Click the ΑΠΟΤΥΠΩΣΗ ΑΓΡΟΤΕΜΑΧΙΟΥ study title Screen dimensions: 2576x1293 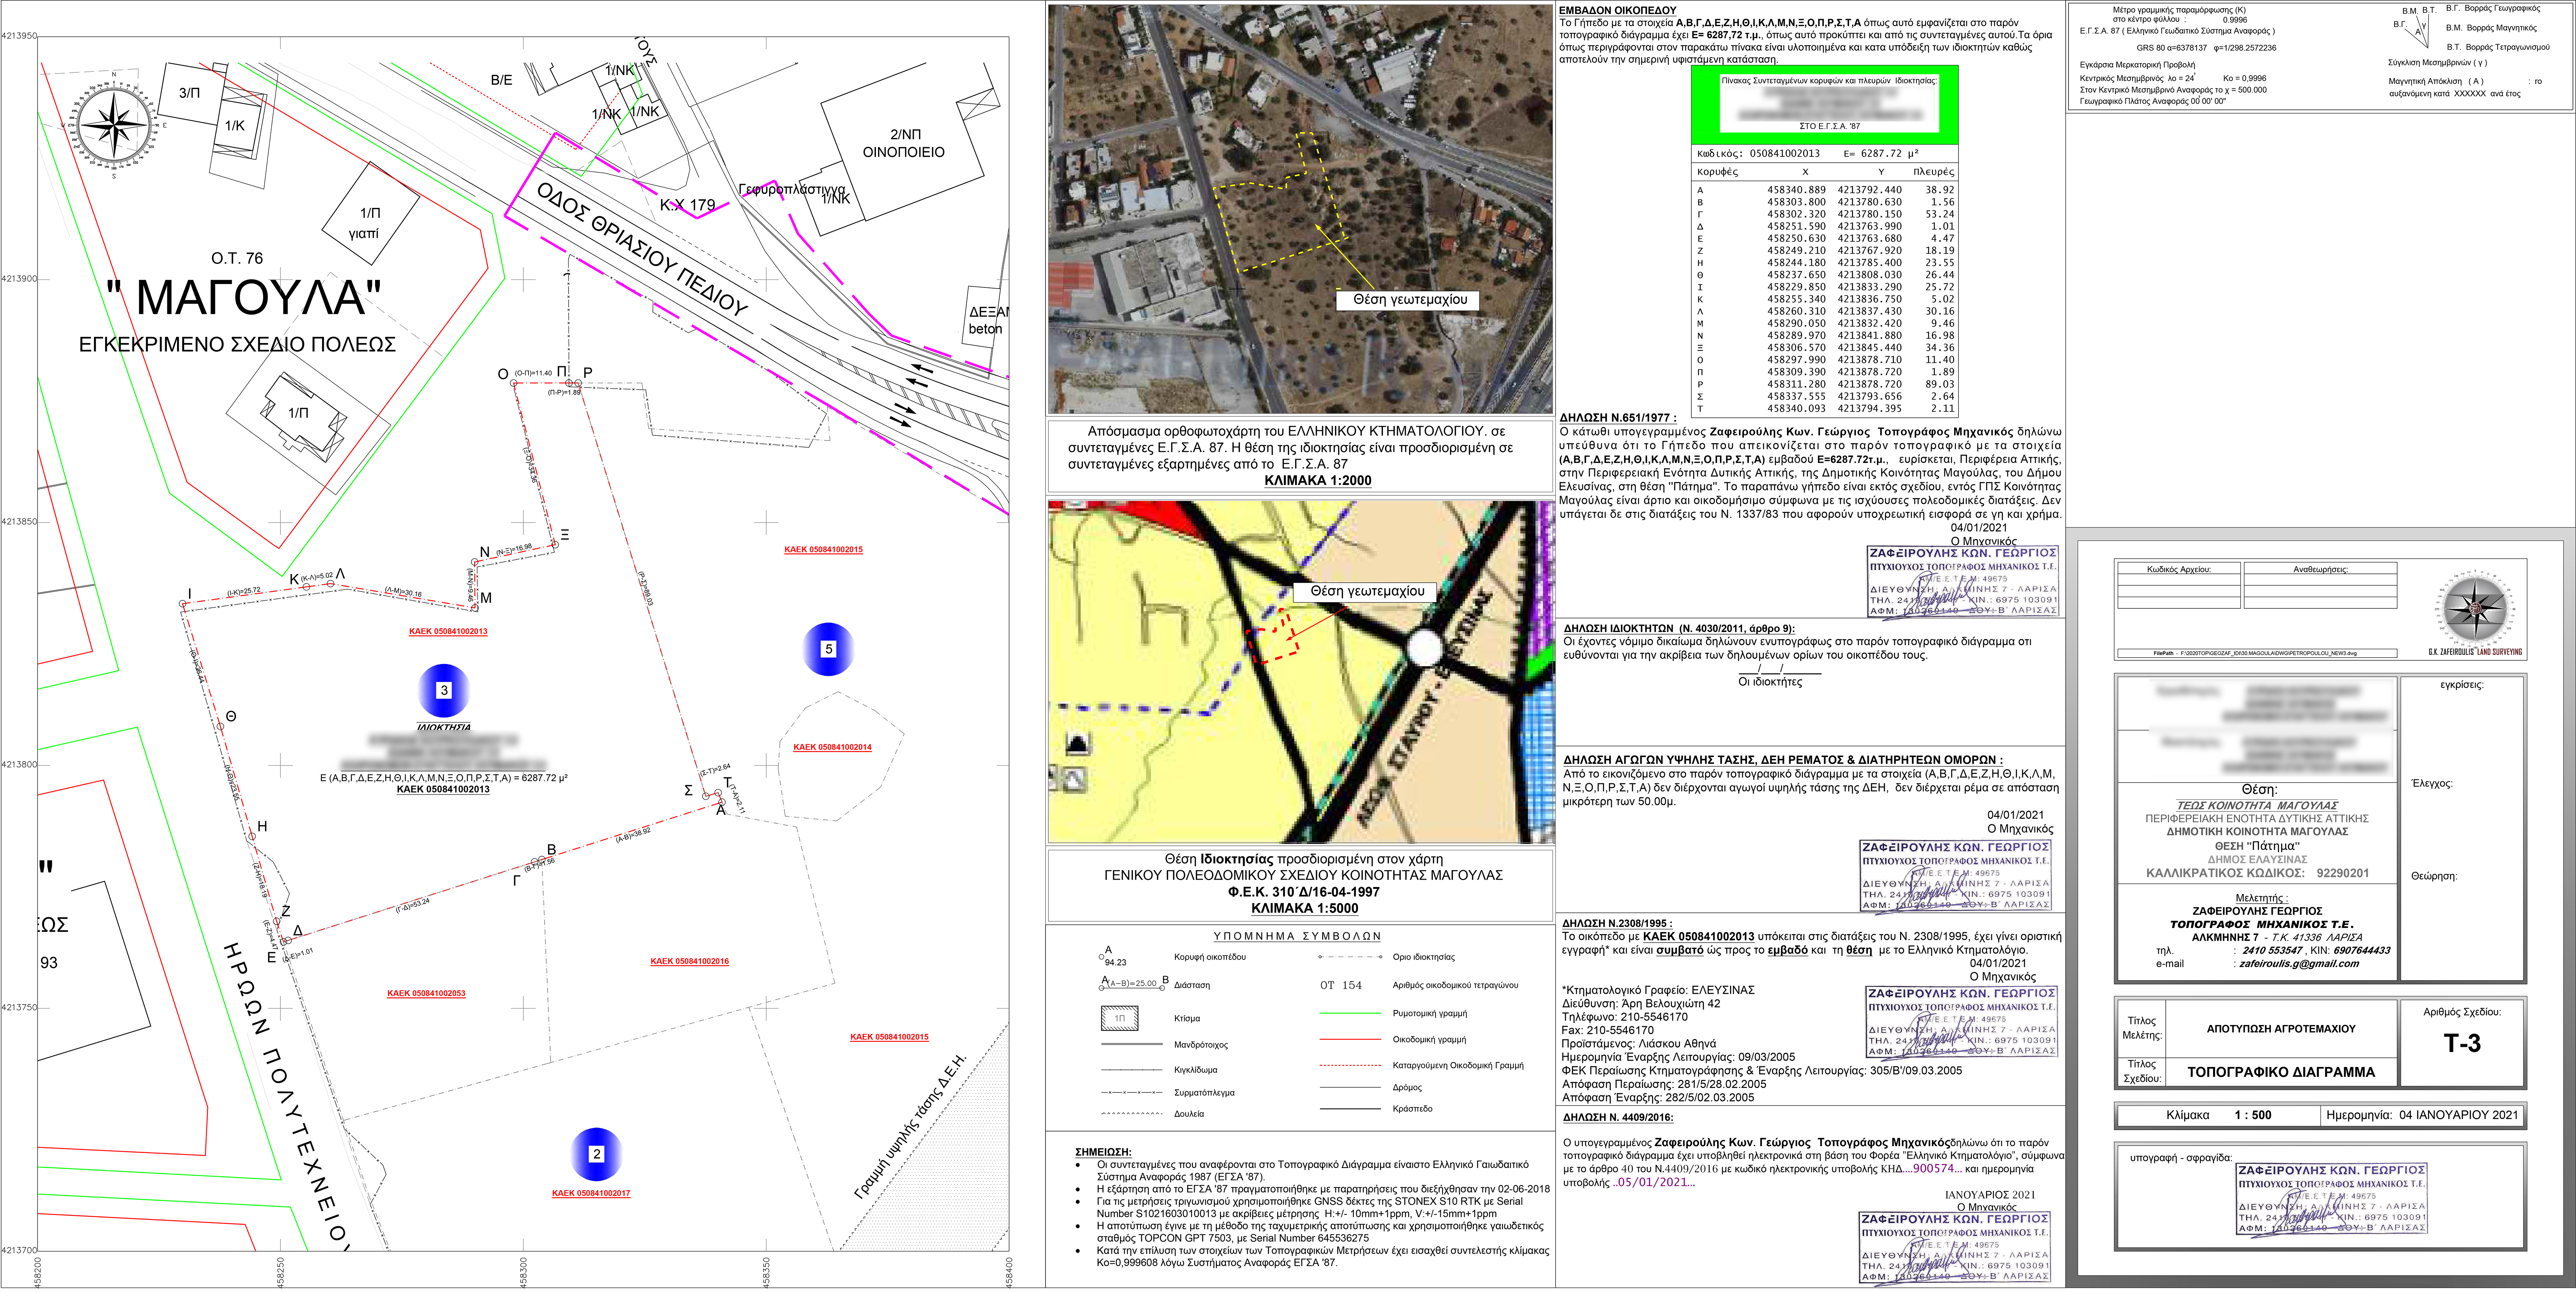pyautogui.click(x=2281, y=1029)
